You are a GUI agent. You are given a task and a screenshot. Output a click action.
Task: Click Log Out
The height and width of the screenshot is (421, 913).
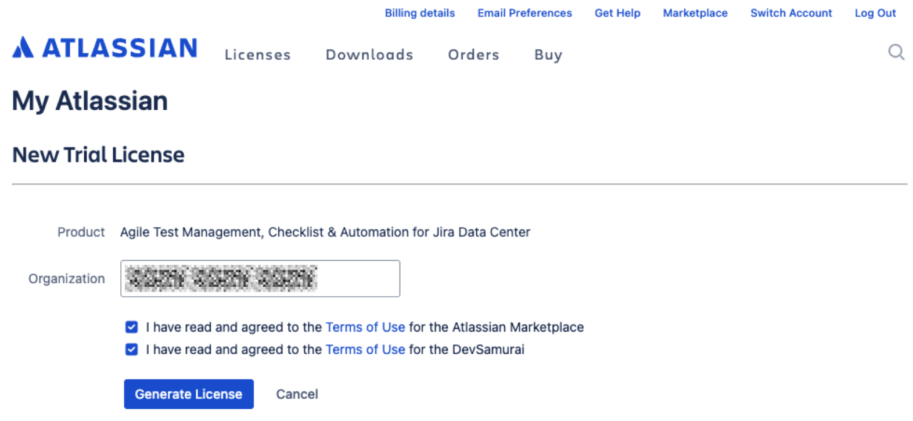point(875,13)
